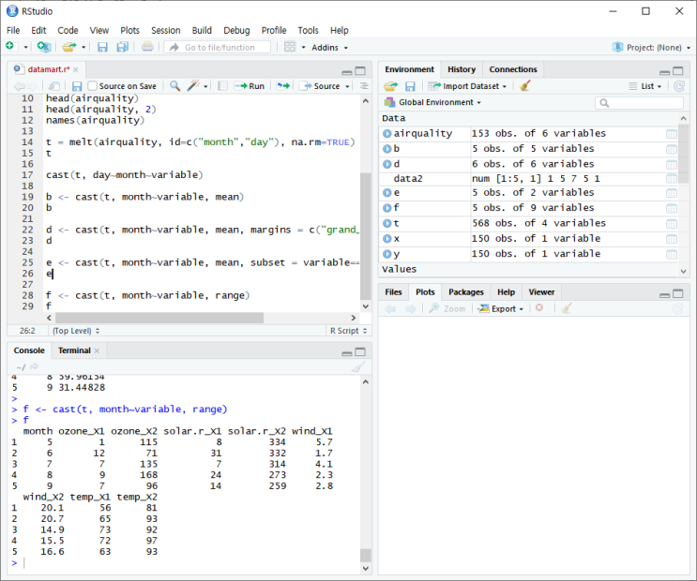The width and height of the screenshot is (697, 581).
Task: Expand the data frame t entry
Action: tap(386, 223)
